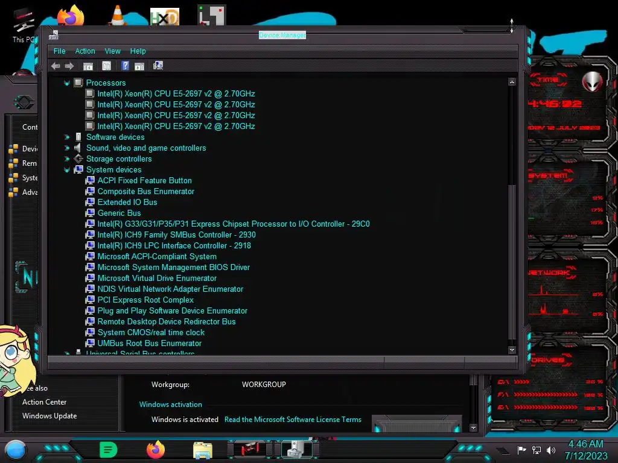Screen dimensions: 618x463
Task: Expand the Storage controllers category
Action: [x=67, y=159]
